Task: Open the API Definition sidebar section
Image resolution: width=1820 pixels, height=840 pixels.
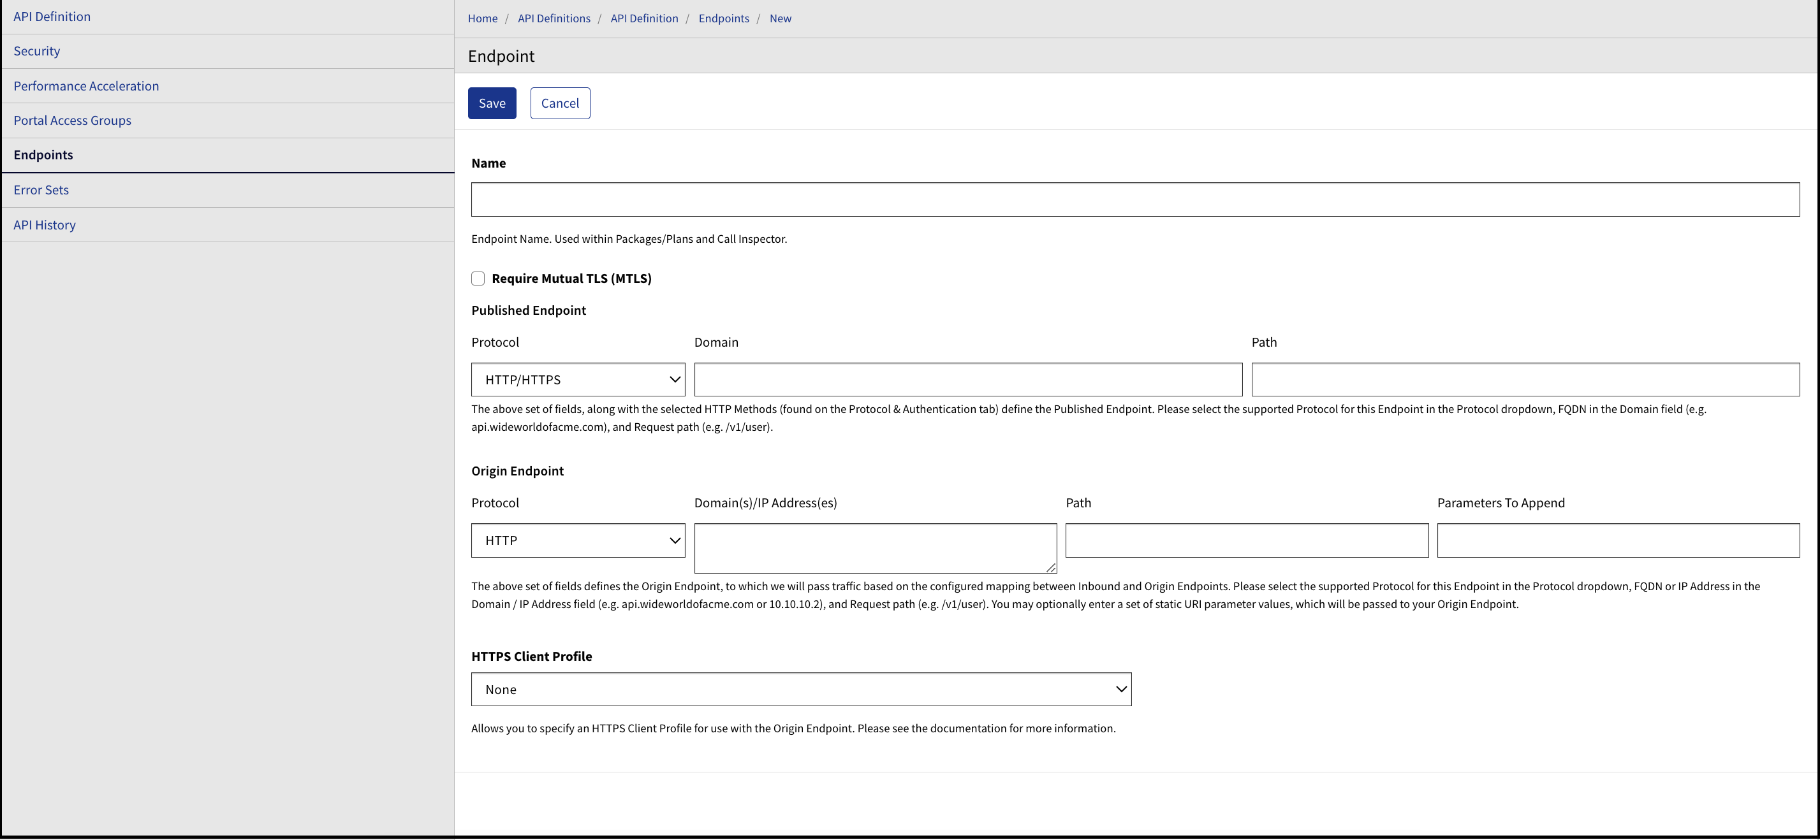Action: (x=52, y=16)
